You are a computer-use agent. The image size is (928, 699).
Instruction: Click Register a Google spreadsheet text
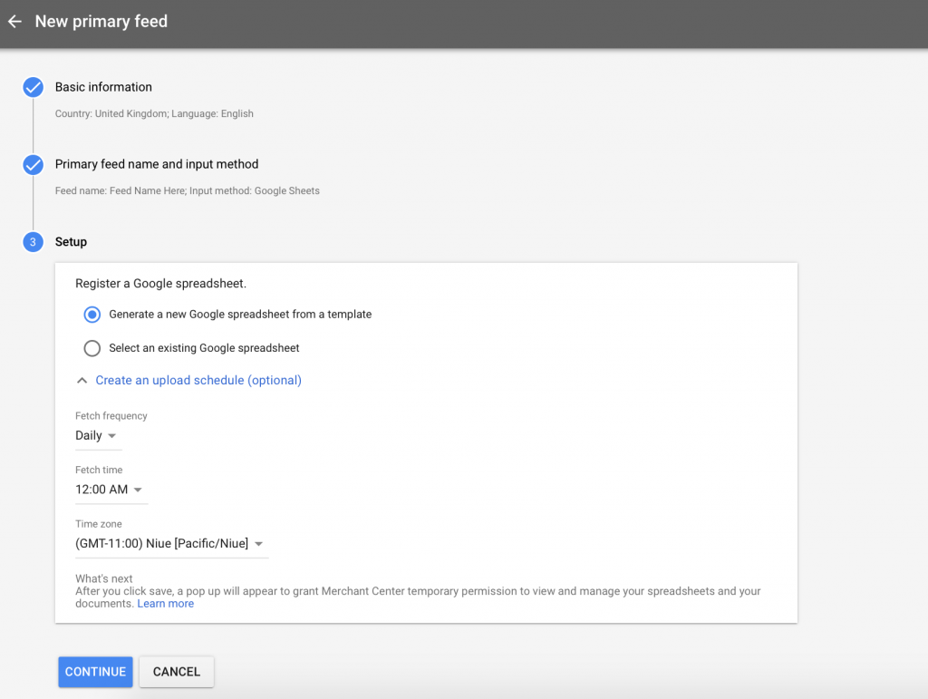pyautogui.click(x=161, y=284)
